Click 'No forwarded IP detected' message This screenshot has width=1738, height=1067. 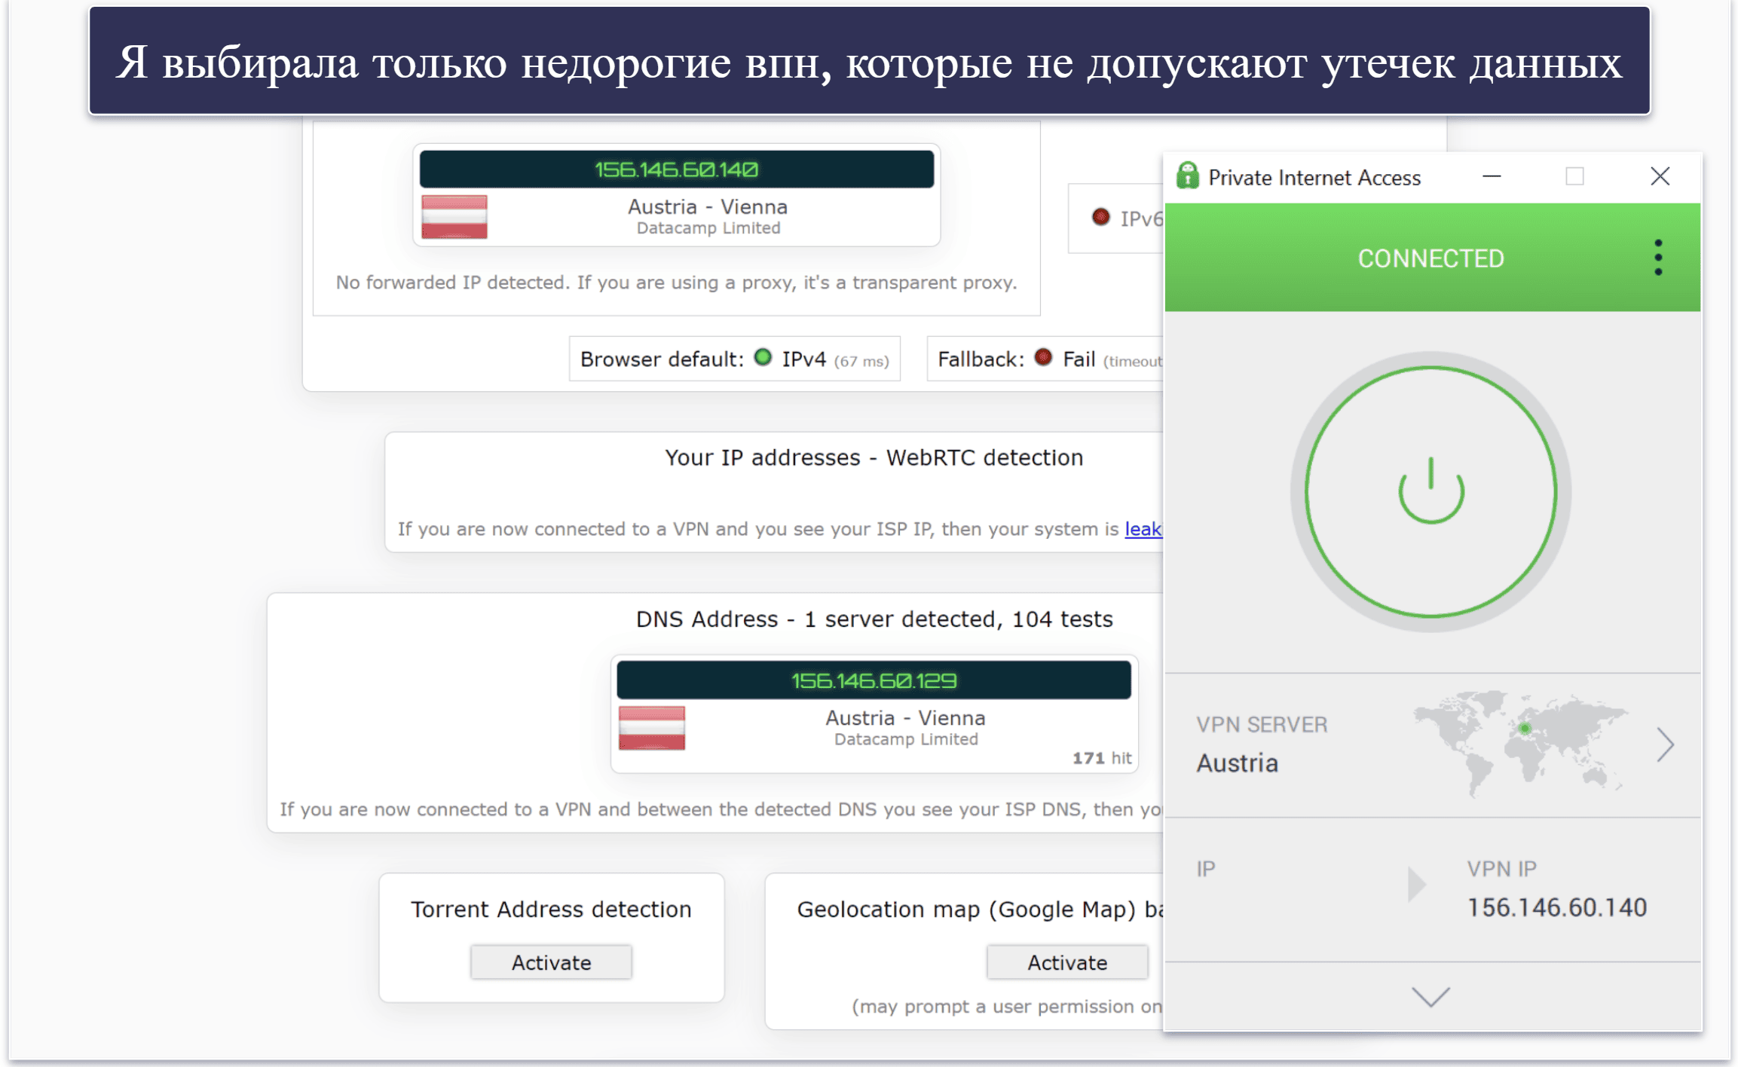pyautogui.click(x=676, y=283)
